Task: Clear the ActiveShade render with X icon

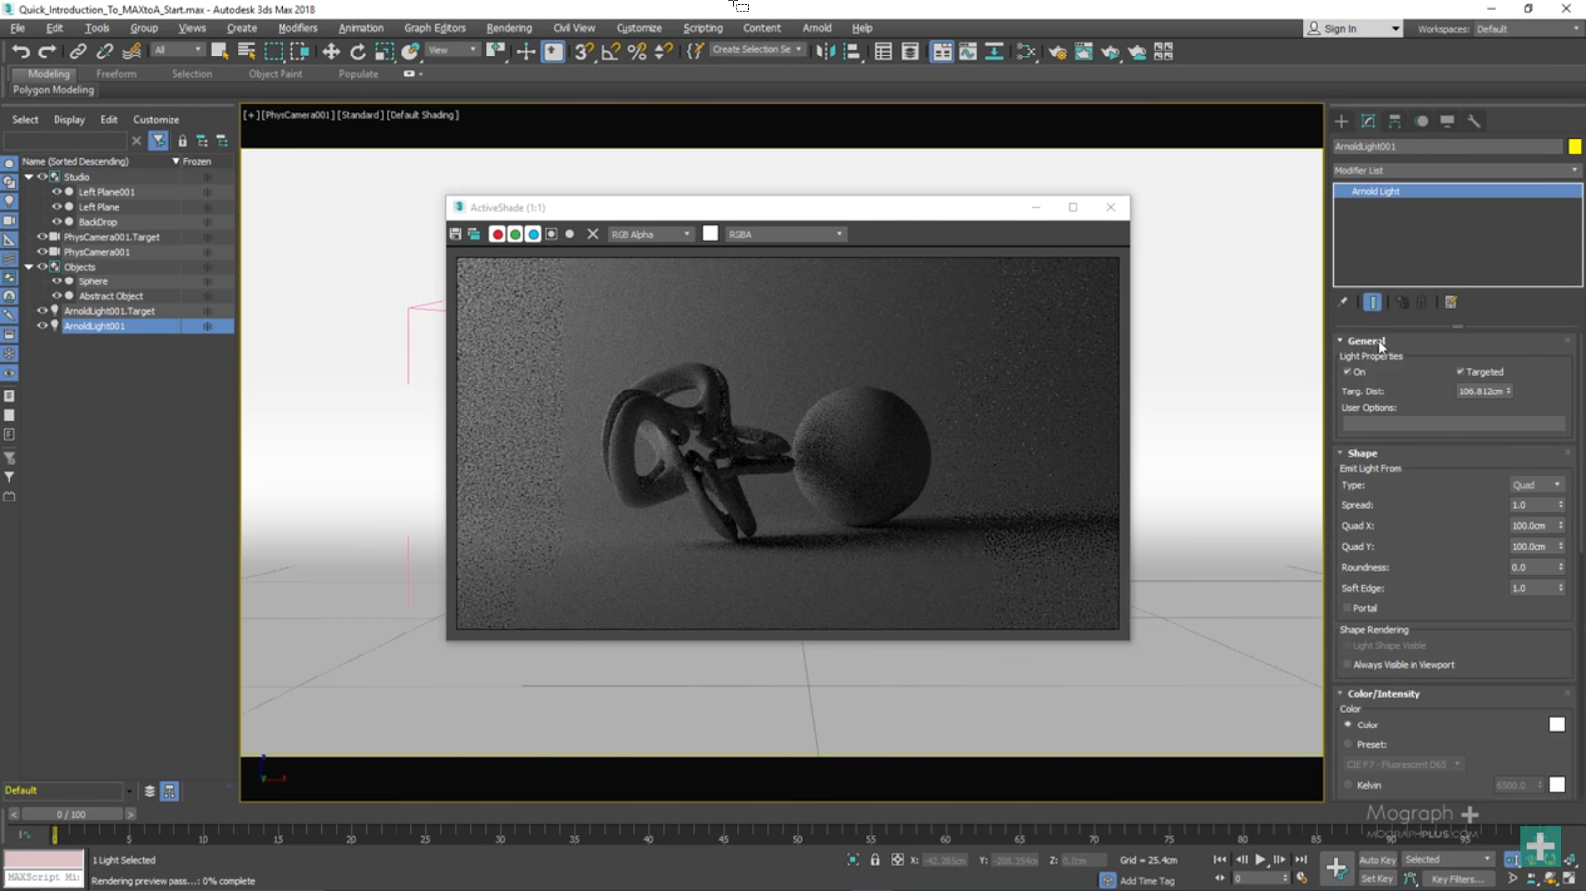Action: [x=593, y=234]
